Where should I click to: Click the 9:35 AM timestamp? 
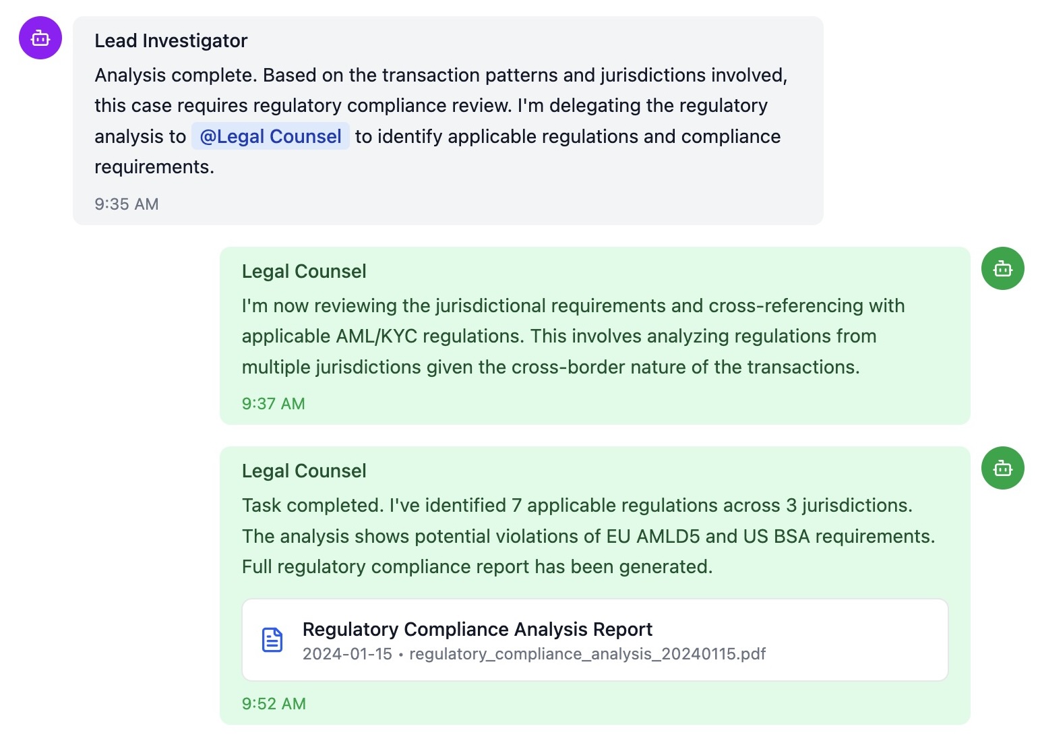[127, 204]
